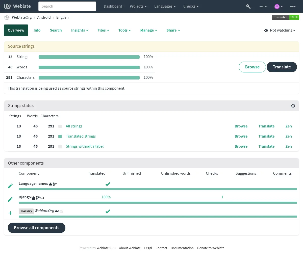Screen dimensions: 303x263
Task: Click the All strings color box
Action: tap(60, 126)
